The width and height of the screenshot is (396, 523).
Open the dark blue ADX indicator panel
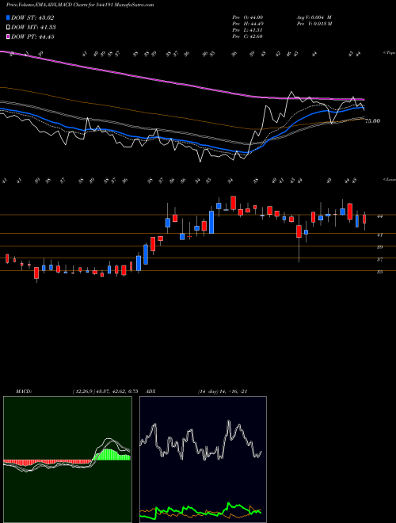point(203,460)
